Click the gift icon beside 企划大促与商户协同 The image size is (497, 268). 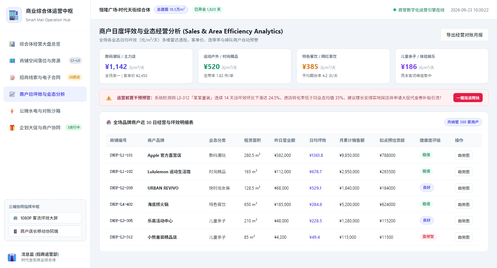(12, 128)
